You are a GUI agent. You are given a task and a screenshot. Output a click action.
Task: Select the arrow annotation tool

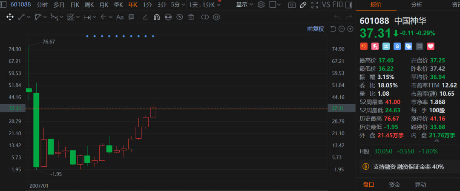[103, 17]
